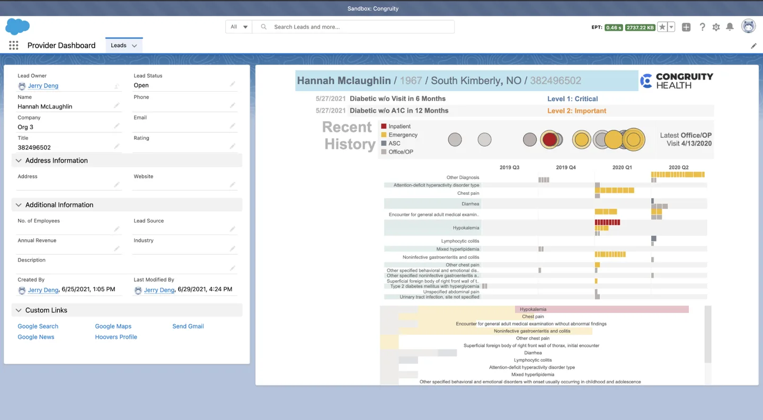Click the Help question mark icon
Screen dimensions: 763x420
point(702,26)
